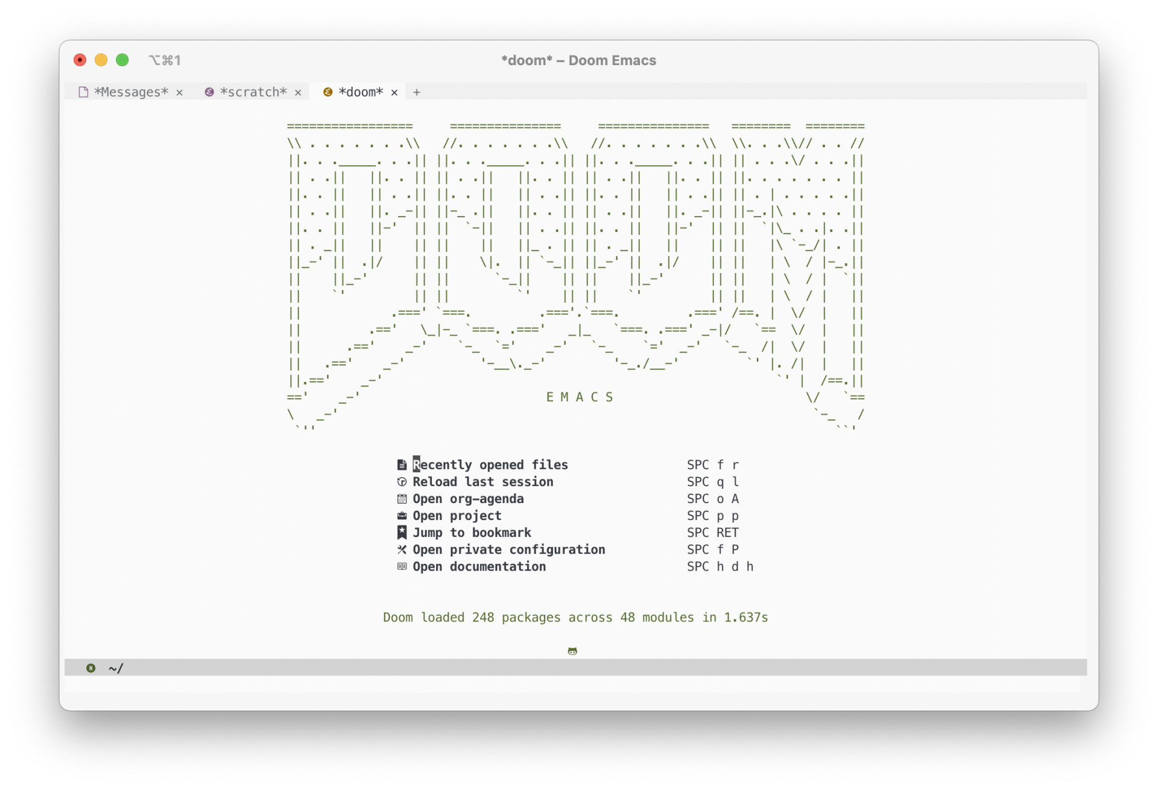This screenshot has width=1158, height=789.
Task: Switch to the *Messages* tab
Action: tap(131, 92)
